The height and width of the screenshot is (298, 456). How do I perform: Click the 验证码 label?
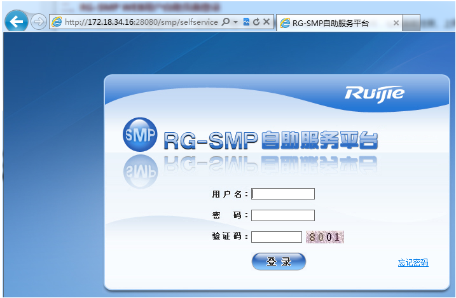click(x=230, y=236)
